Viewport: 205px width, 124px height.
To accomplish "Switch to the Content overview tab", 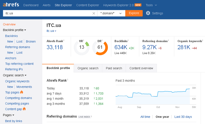I will [141, 68].
